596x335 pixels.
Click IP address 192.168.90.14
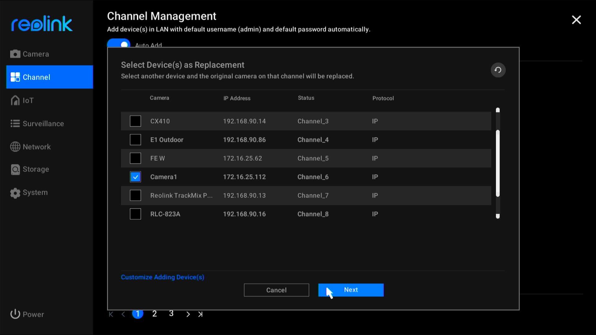tap(244, 121)
